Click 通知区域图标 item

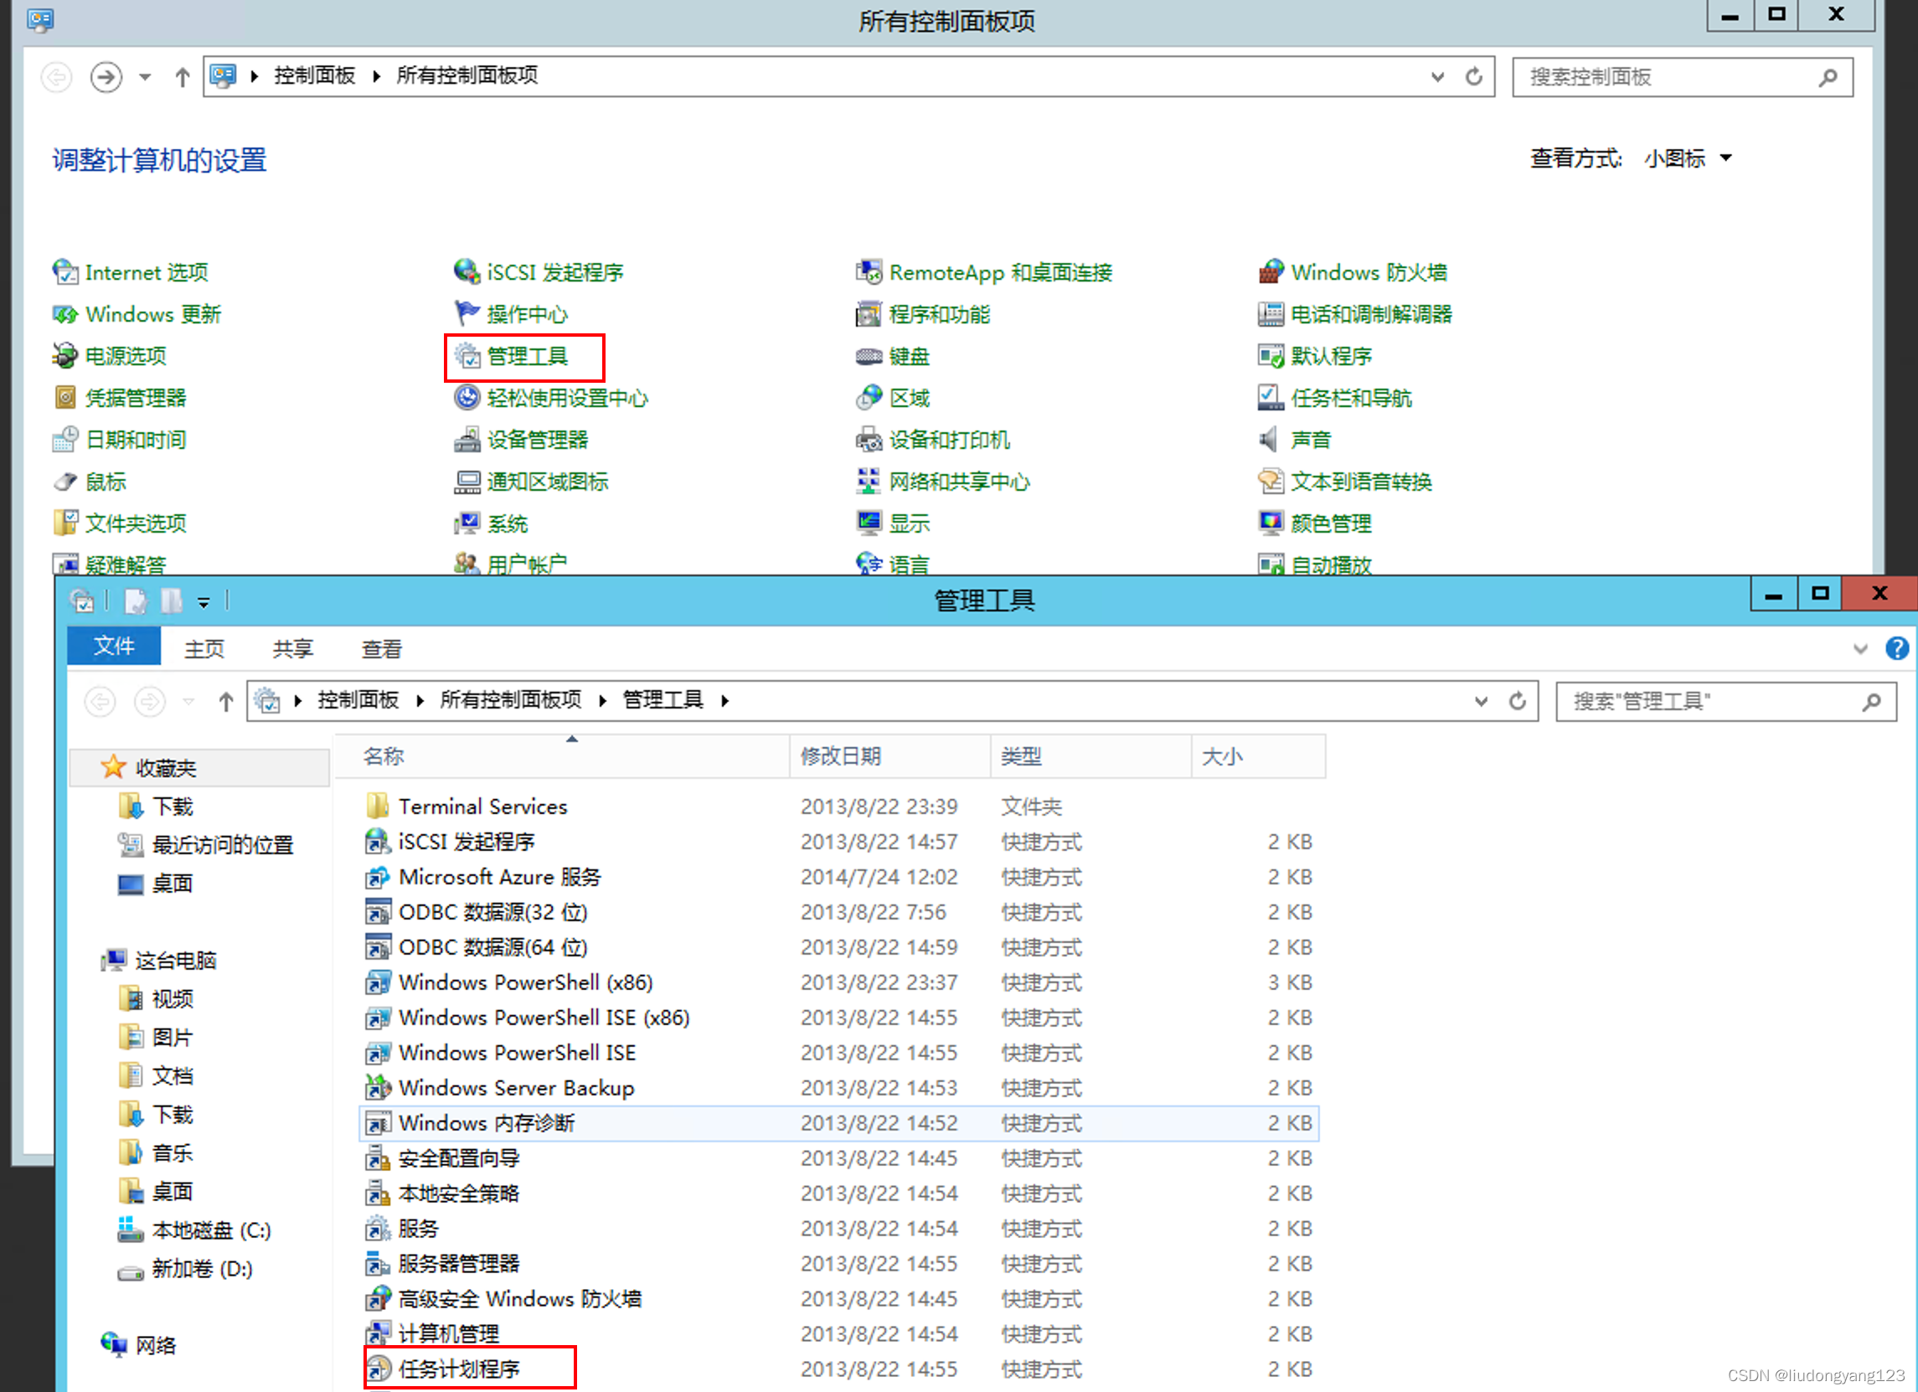pyautogui.click(x=531, y=482)
